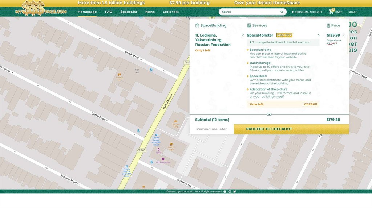Screen dimensions: 372x208
Task: Open the News menu item
Action: [150, 12]
